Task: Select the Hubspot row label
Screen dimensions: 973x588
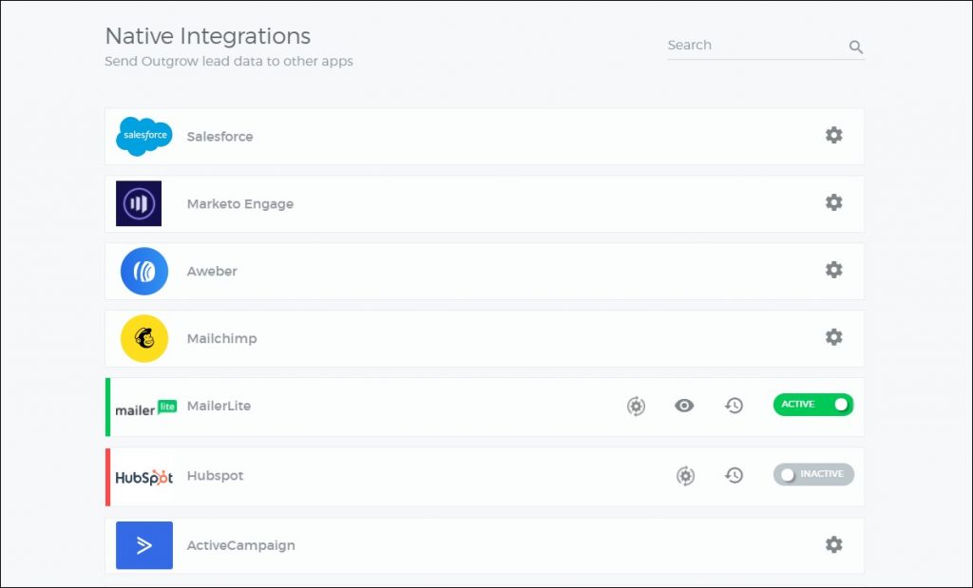Action: (x=215, y=476)
